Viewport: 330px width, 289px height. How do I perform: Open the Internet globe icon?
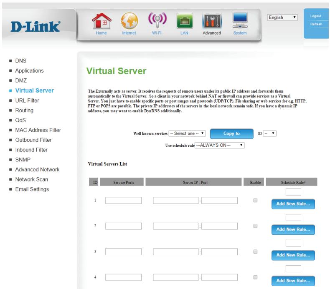(129, 21)
